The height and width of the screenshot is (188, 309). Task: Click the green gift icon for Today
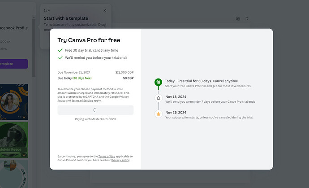[158, 82]
